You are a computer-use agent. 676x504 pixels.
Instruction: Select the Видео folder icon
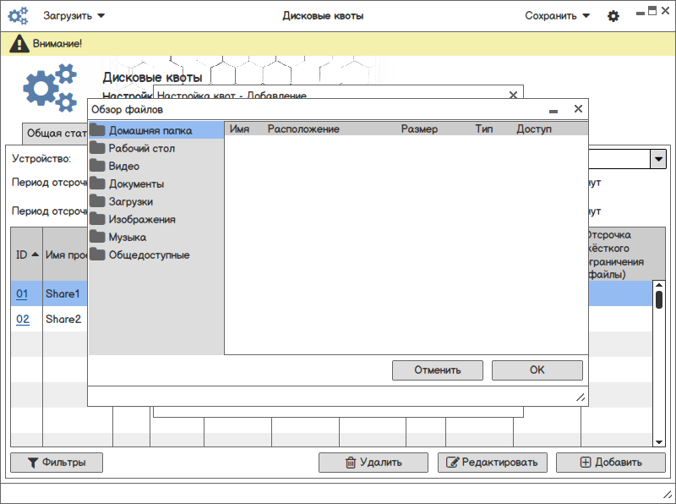tap(97, 166)
